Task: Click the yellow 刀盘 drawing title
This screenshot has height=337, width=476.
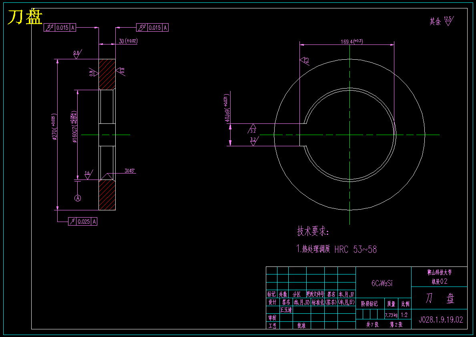Action: pyautogui.click(x=25, y=17)
